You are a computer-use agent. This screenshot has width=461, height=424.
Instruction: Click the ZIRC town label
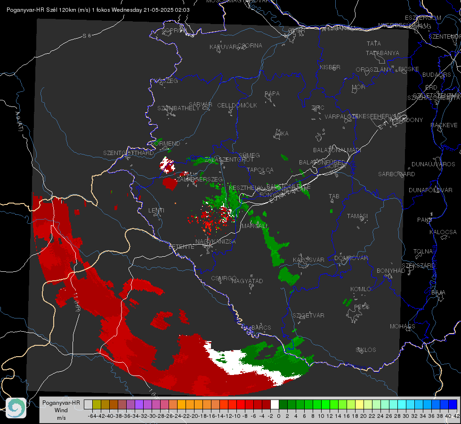(318, 108)
